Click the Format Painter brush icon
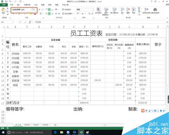 (x=7, y=14)
